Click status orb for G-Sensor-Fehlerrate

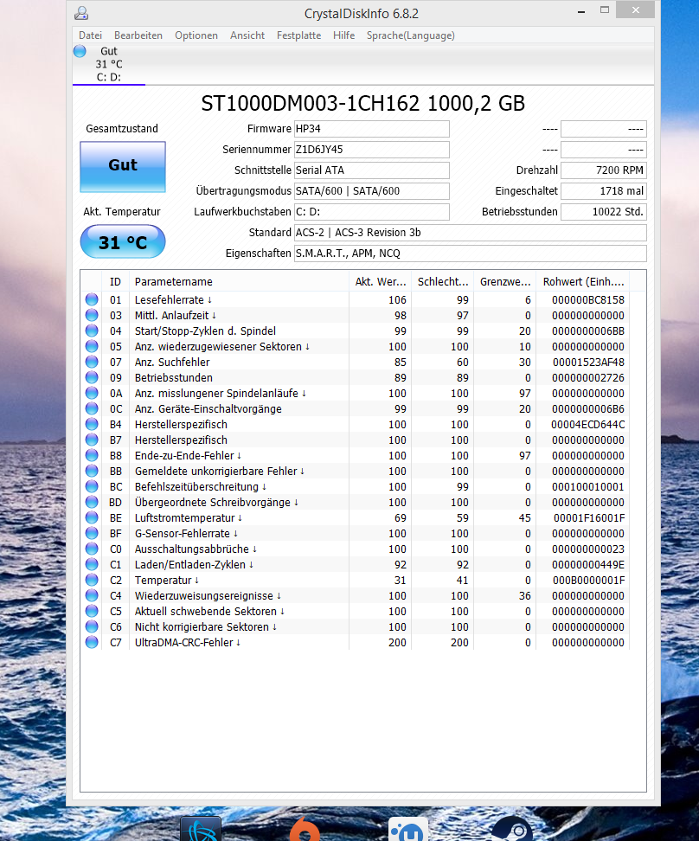click(x=92, y=533)
